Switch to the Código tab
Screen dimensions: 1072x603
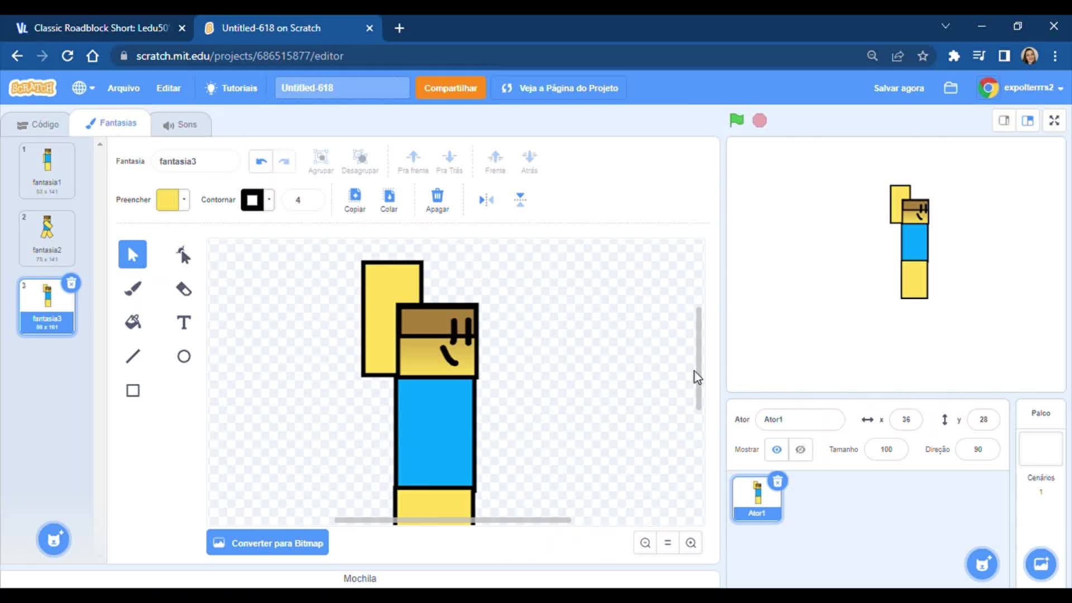(x=38, y=125)
